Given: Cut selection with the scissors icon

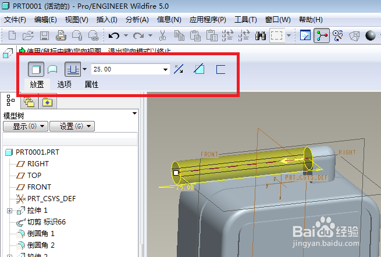Looking at the screenshot, I should pos(162,35).
